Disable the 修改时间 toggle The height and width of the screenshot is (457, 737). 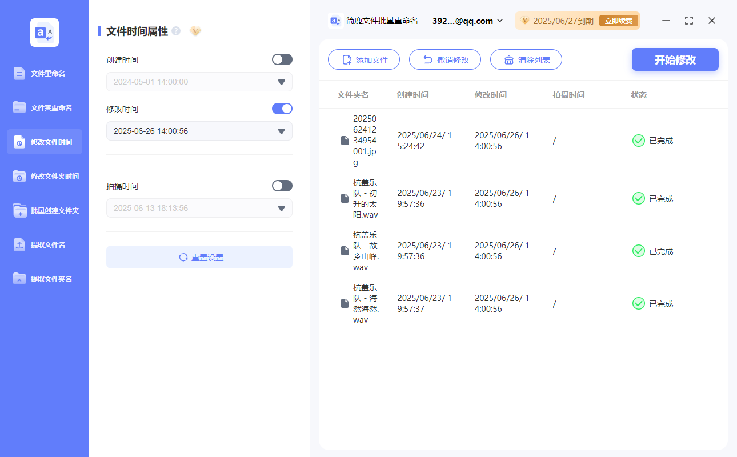[282, 109]
